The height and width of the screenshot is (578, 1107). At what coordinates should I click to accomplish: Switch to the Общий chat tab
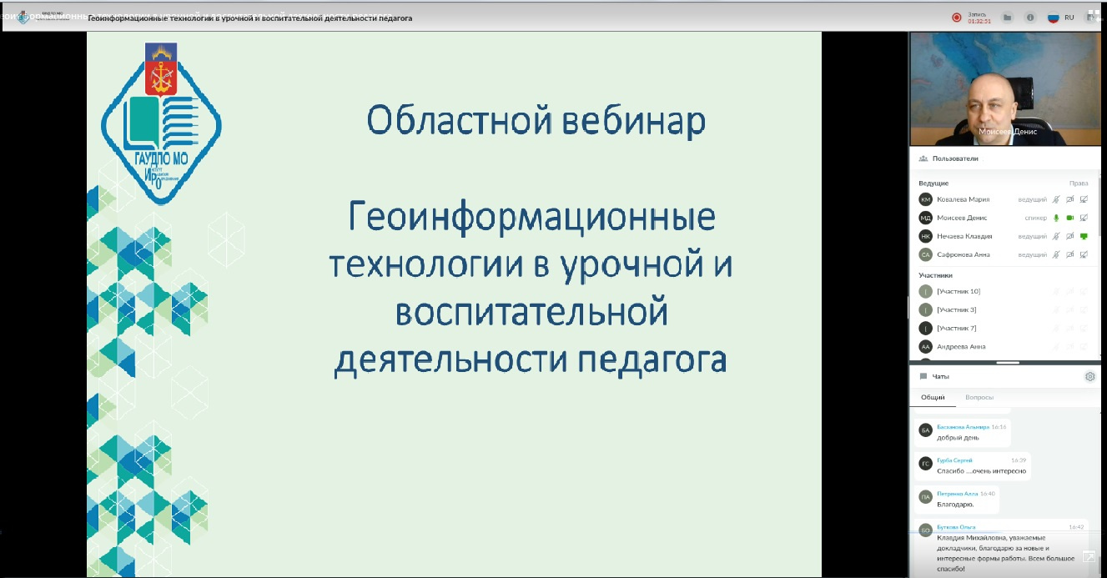[933, 397]
